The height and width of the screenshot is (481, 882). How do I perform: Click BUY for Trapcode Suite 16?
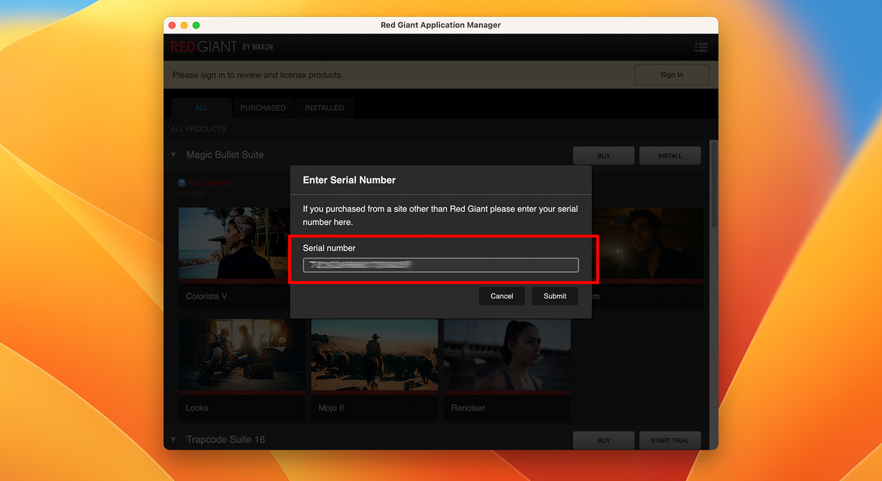click(x=603, y=440)
